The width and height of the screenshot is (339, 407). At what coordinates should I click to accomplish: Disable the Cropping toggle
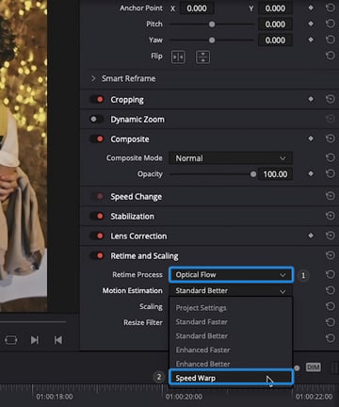click(x=97, y=100)
